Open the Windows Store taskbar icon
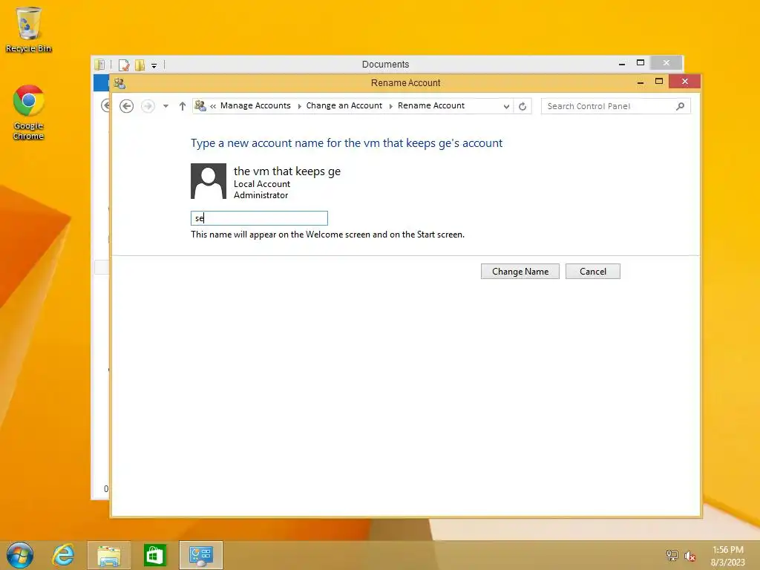This screenshot has height=570, width=760. 154,555
